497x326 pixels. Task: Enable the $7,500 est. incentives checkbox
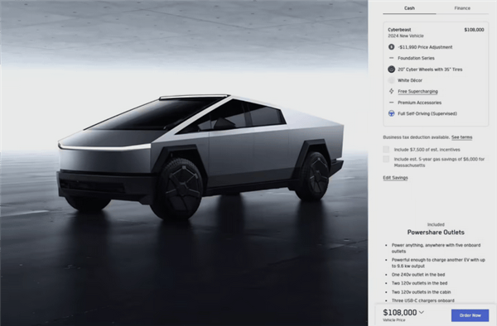[x=386, y=150]
